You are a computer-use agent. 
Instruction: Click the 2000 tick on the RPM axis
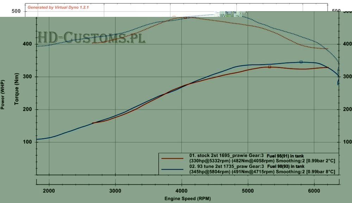[49, 191]
